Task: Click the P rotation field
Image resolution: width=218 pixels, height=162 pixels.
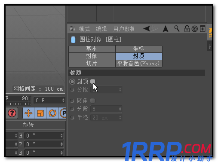Action: pos(44,144)
